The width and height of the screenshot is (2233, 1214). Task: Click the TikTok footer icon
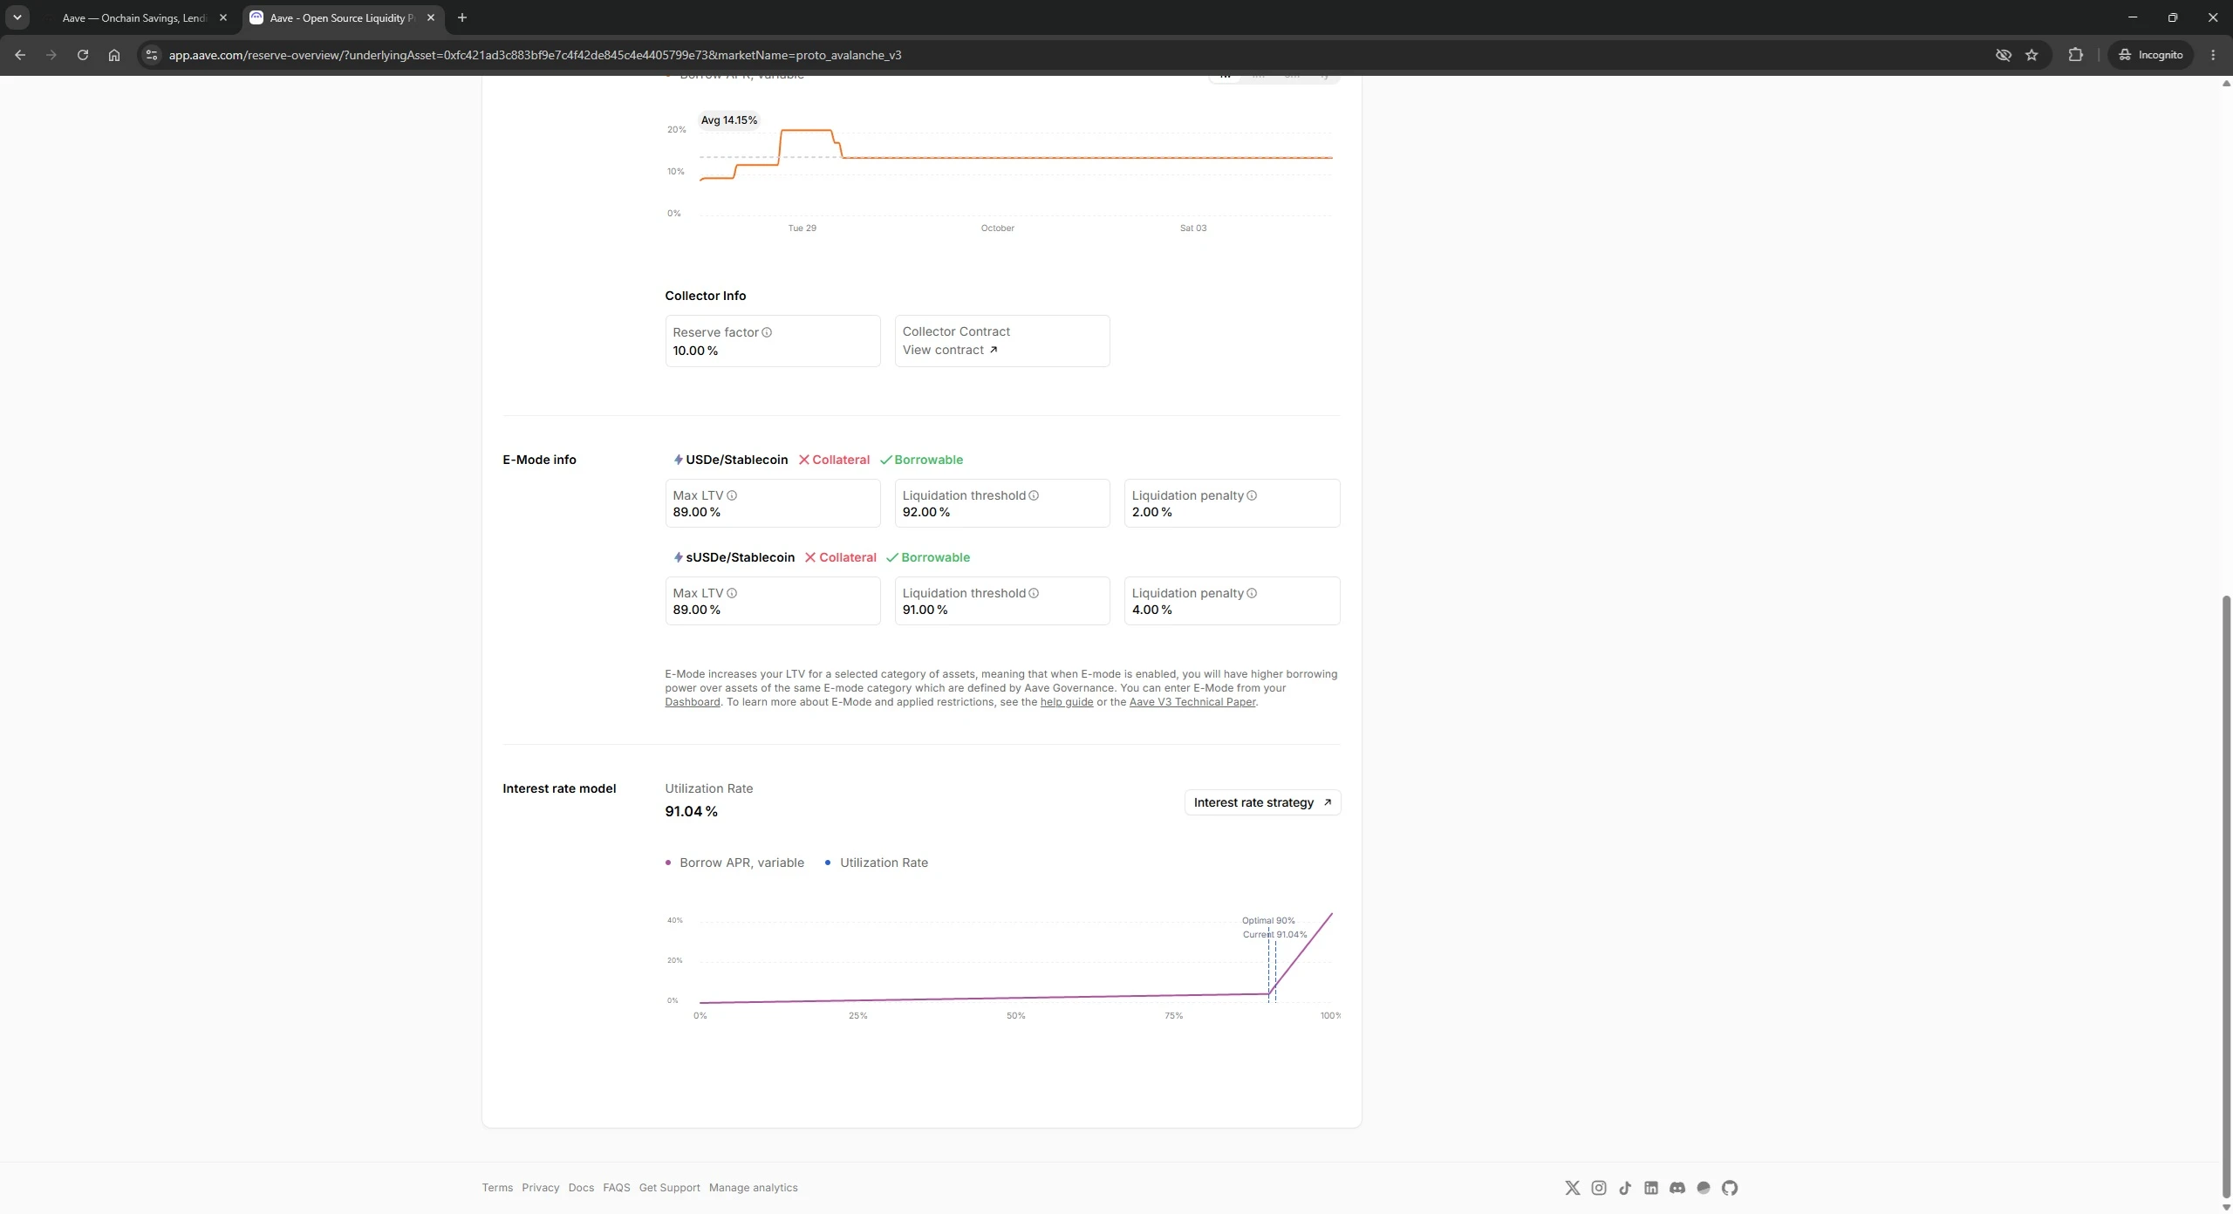pyautogui.click(x=1625, y=1188)
